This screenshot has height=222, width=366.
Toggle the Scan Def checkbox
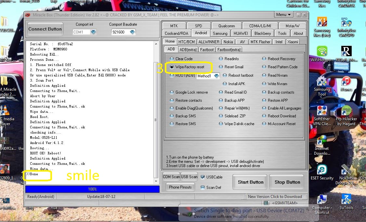point(203,188)
